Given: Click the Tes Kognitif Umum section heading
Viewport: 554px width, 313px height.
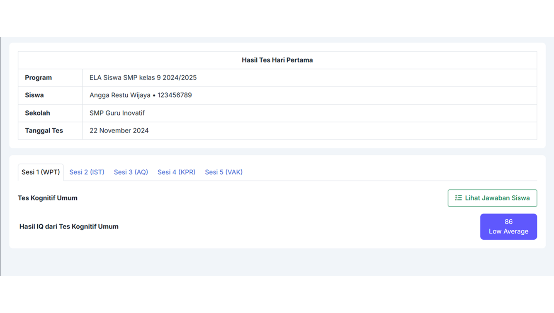Looking at the screenshot, I should [x=48, y=198].
